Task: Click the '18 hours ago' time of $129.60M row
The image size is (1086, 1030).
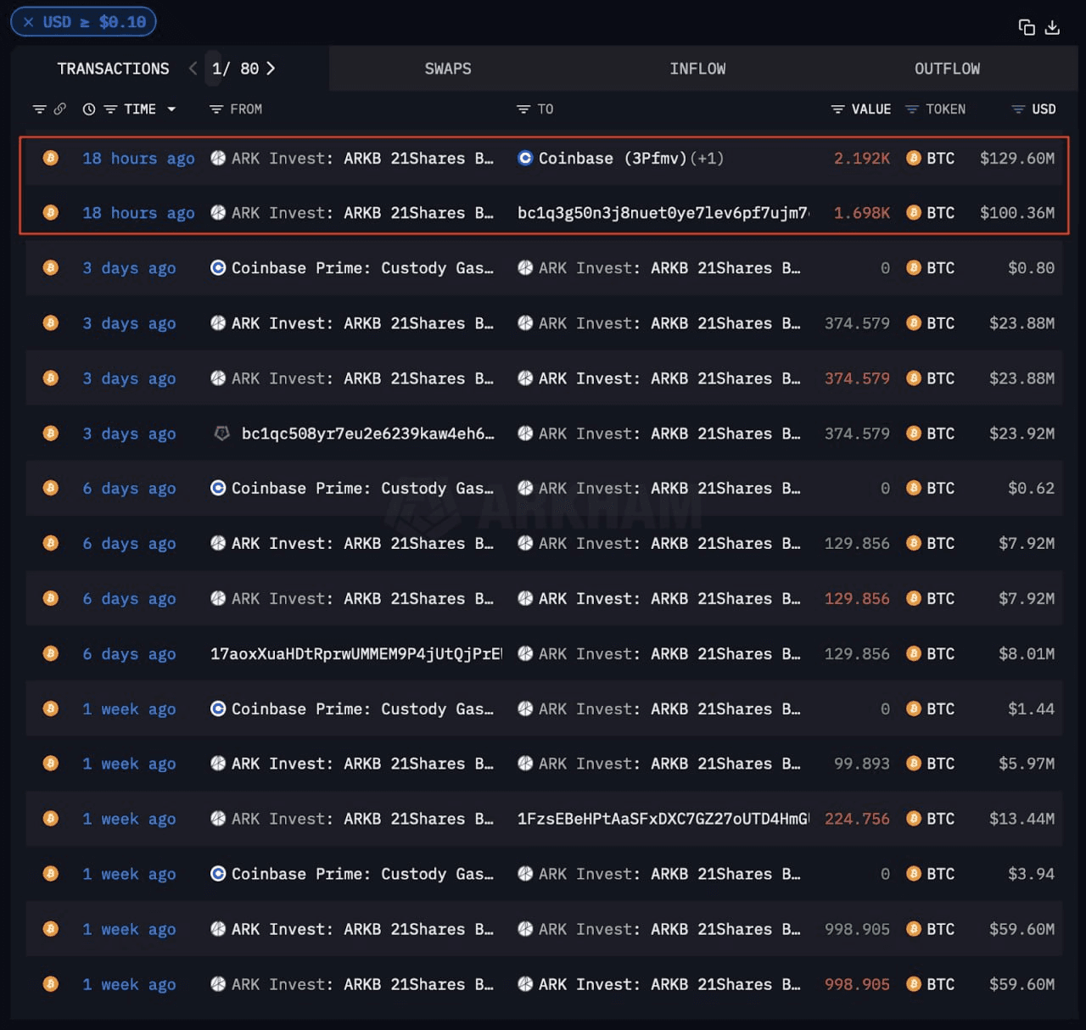Action: 138,158
